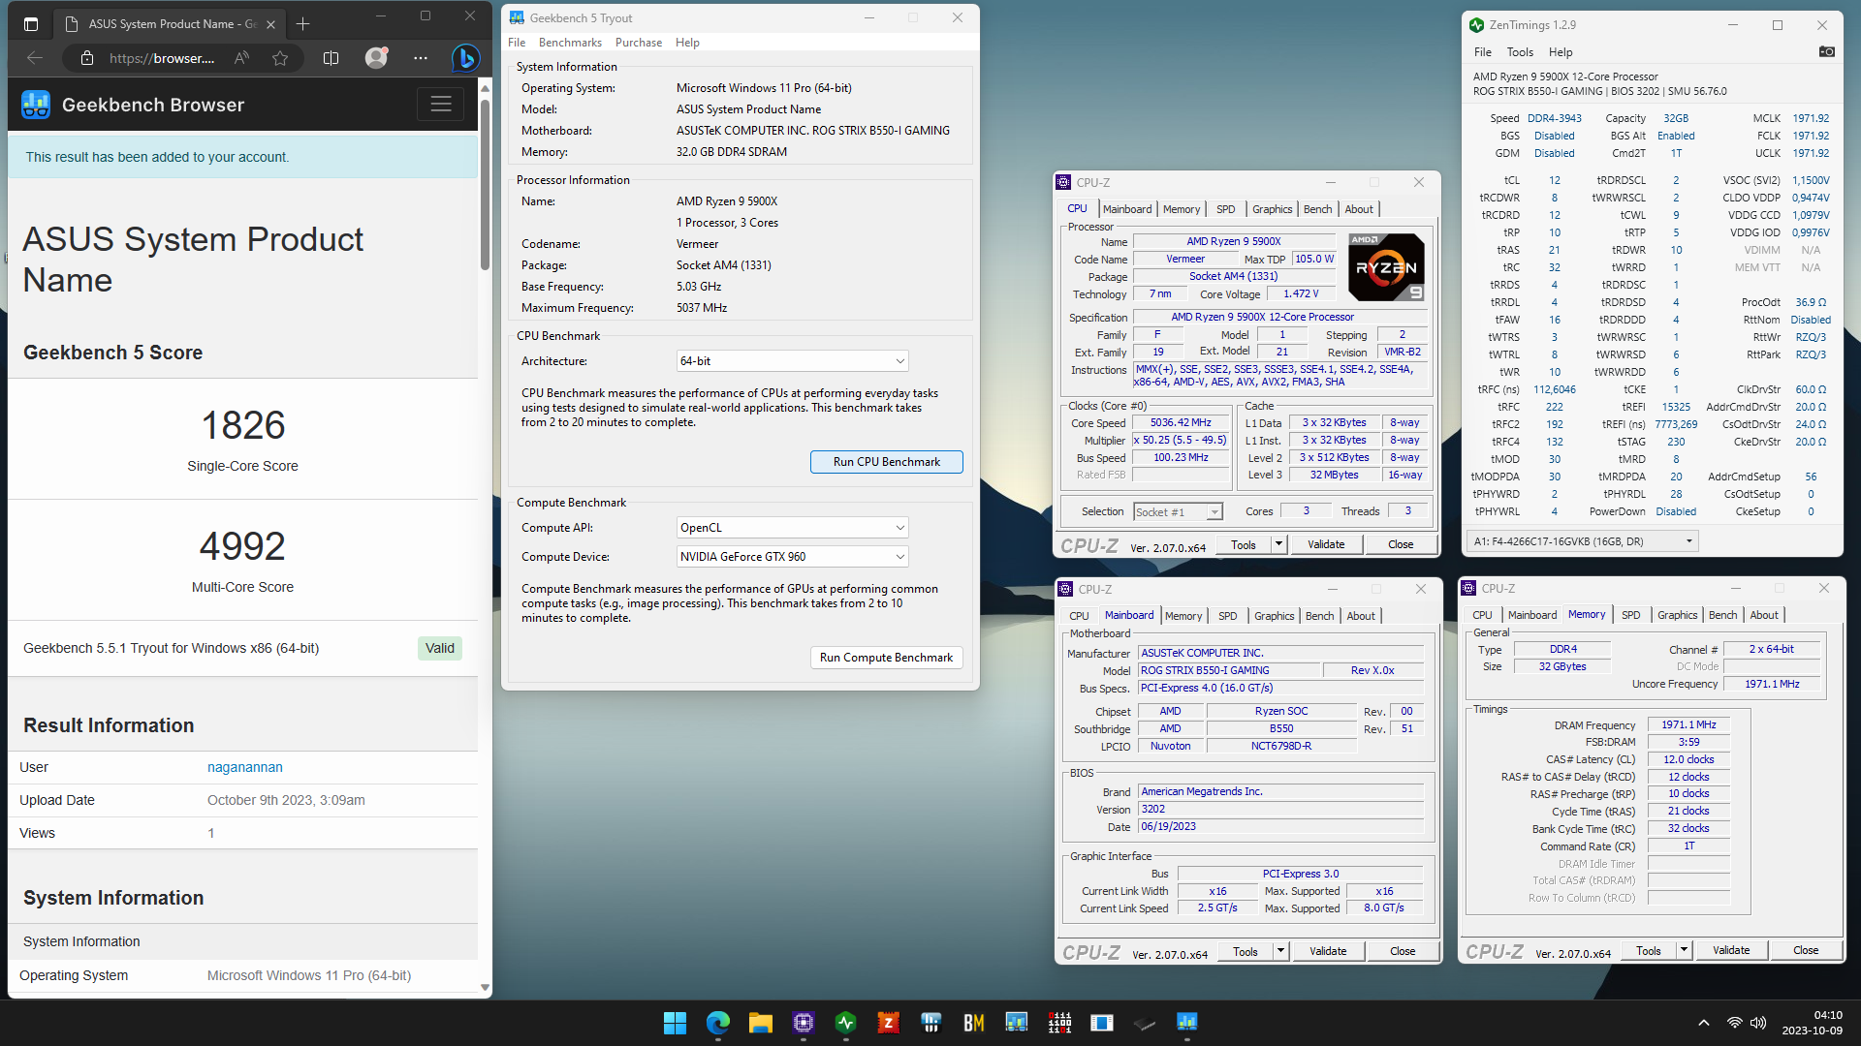Click the rightmost Geekbench taskbar icon
This screenshot has width=1861, height=1046.
click(x=1187, y=1023)
